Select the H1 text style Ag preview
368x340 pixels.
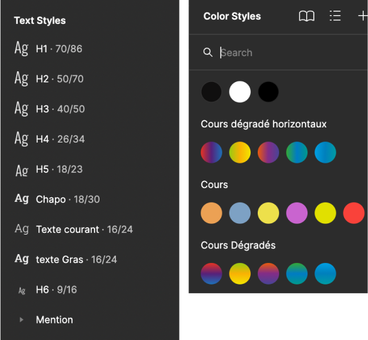coord(21,49)
